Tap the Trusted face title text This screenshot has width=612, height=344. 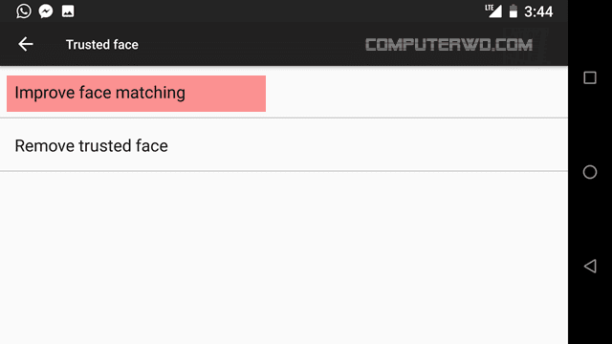102,45
